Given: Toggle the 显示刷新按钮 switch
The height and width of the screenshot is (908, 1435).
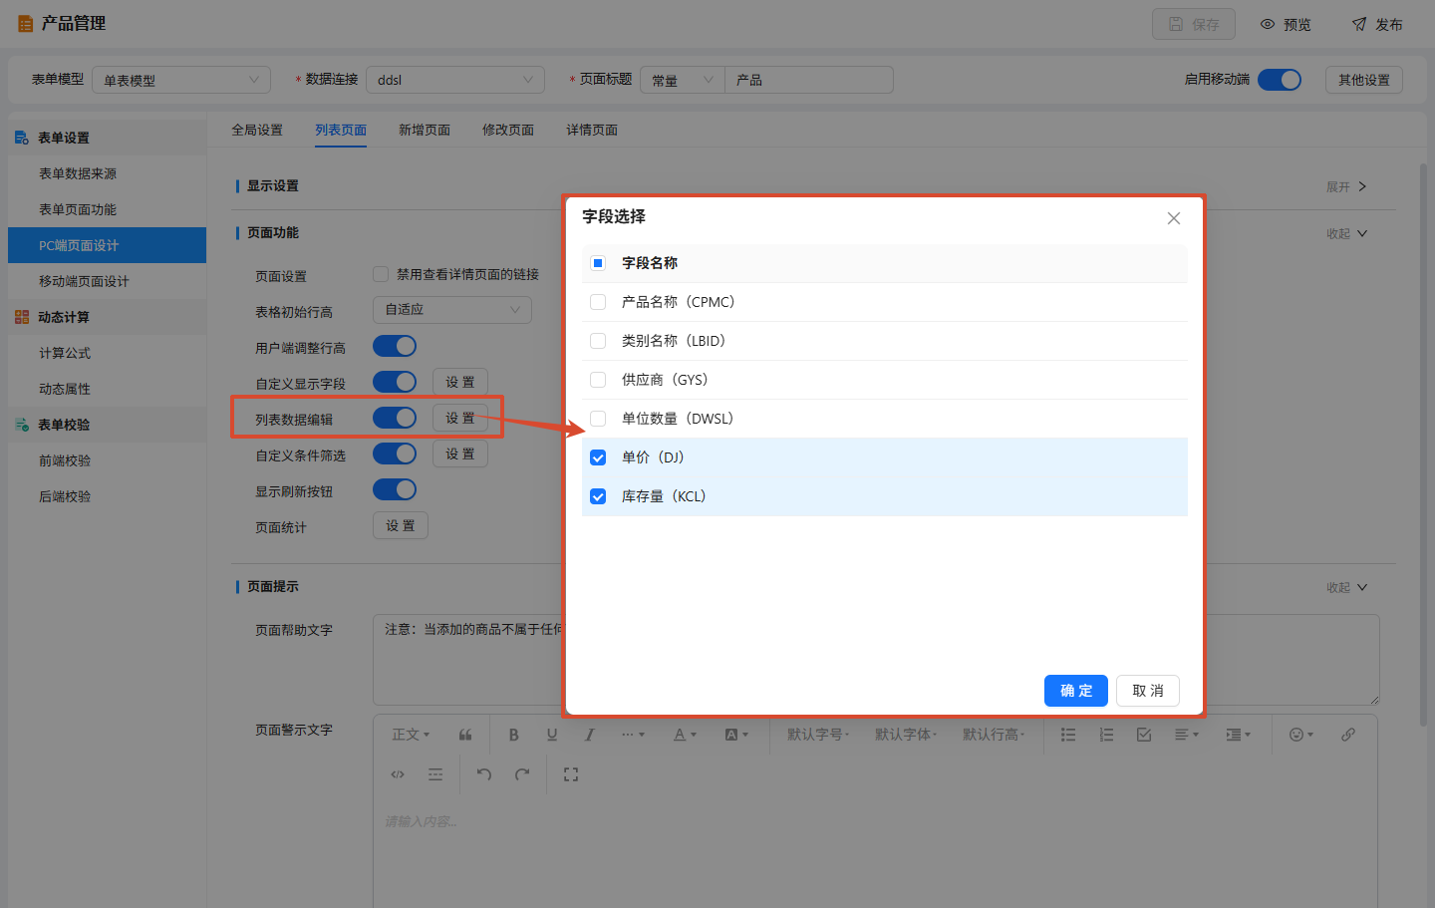Looking at the screenshot, I should point(395,489).
